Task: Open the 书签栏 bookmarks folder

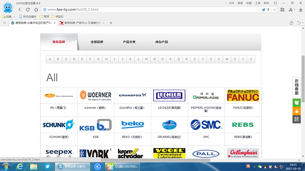Action: 57,17
